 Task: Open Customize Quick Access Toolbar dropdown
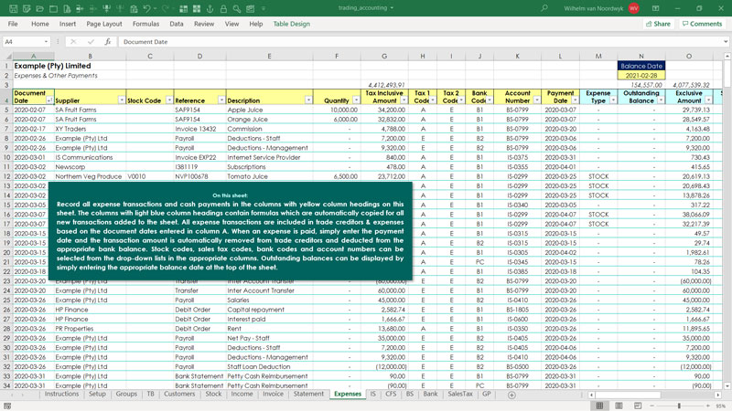(264, 9)
